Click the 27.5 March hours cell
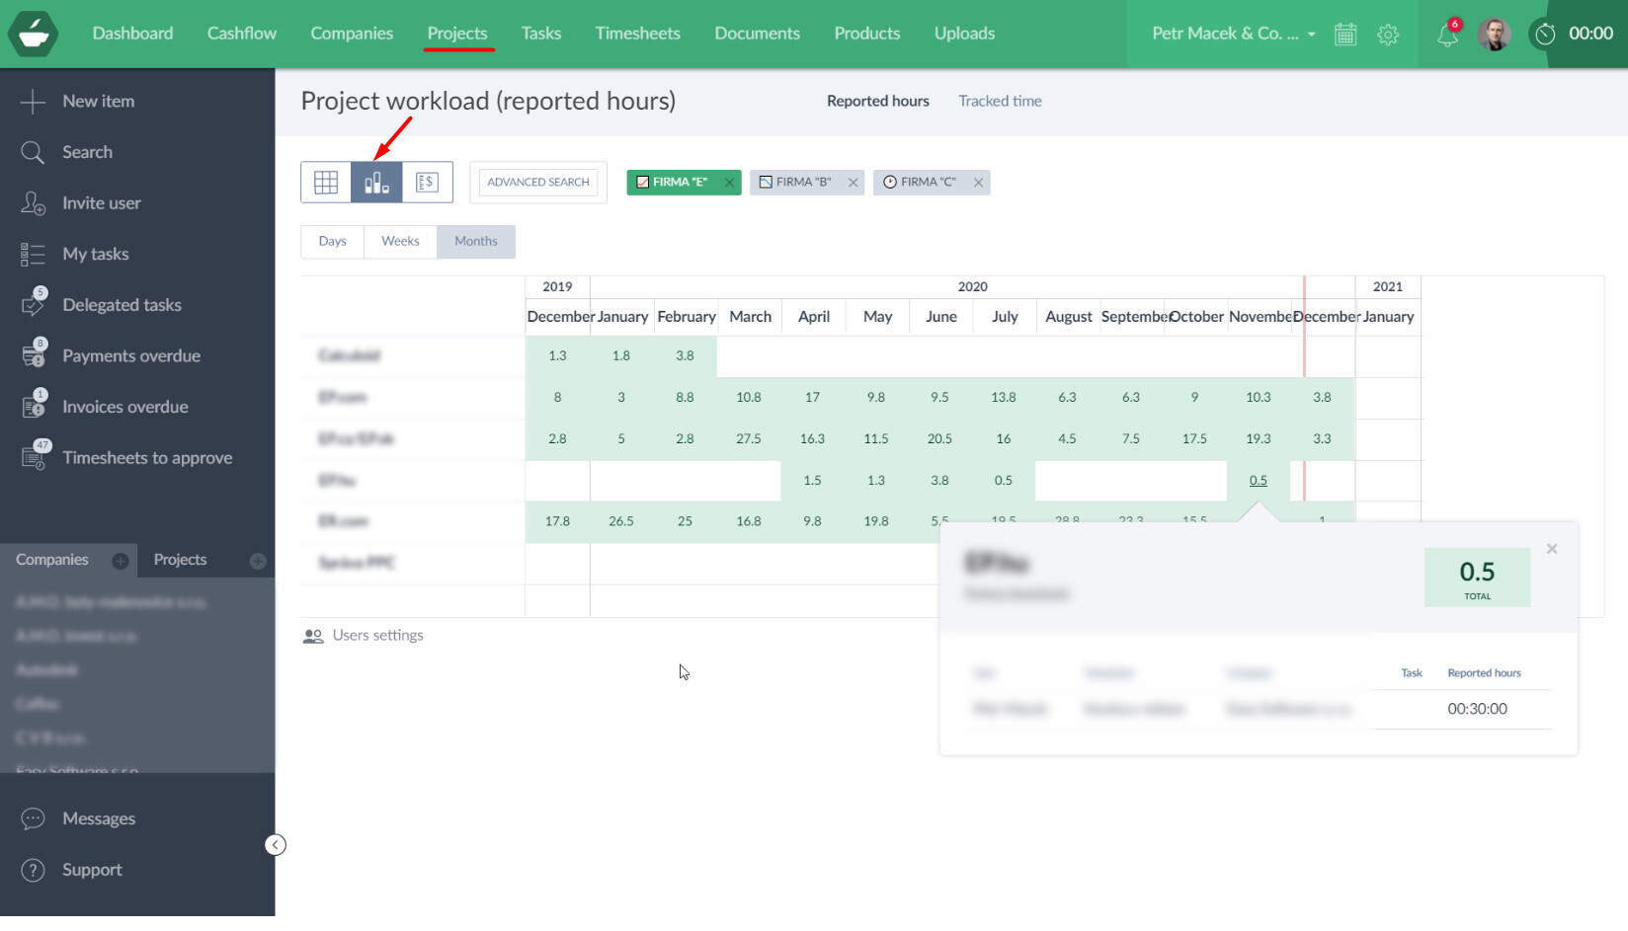The image size is (1628, 931). click(749, 439)
